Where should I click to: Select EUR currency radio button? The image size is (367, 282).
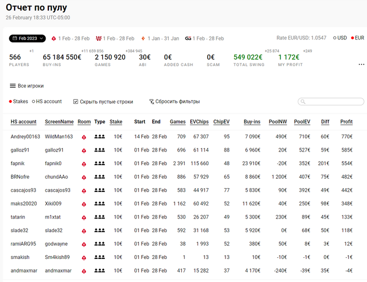coord(352,38)
